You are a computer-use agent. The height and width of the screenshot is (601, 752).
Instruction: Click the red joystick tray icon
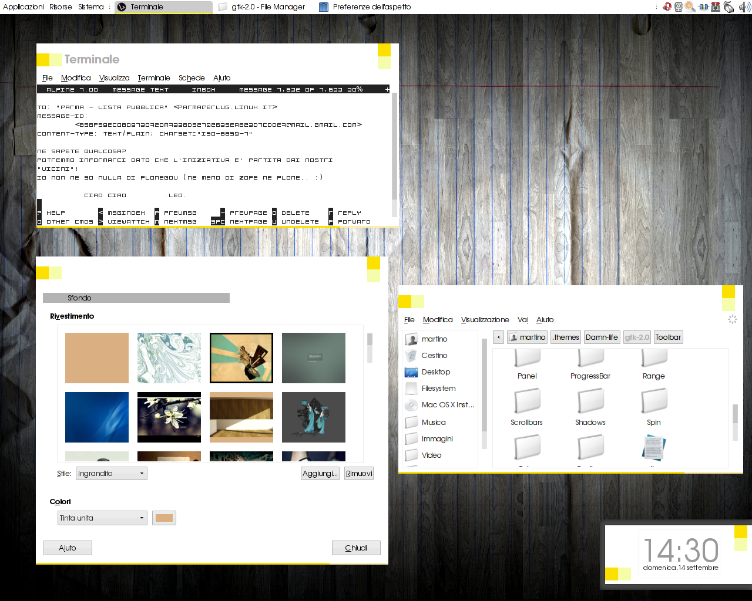click(x=716, y=7)
